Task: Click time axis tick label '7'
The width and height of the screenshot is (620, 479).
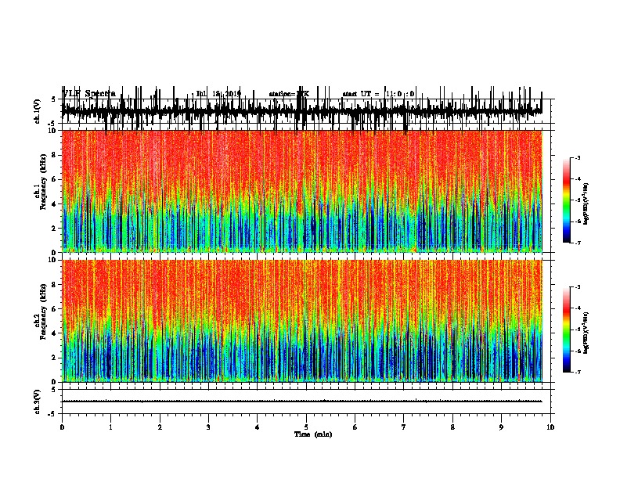Action: tap(404, 427)
